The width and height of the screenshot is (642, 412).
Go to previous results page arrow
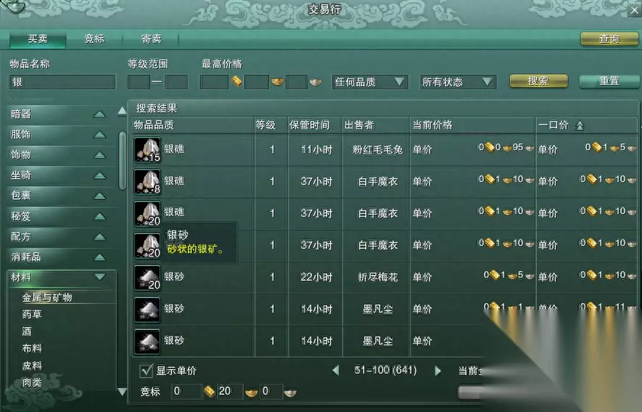pos(336,371)
